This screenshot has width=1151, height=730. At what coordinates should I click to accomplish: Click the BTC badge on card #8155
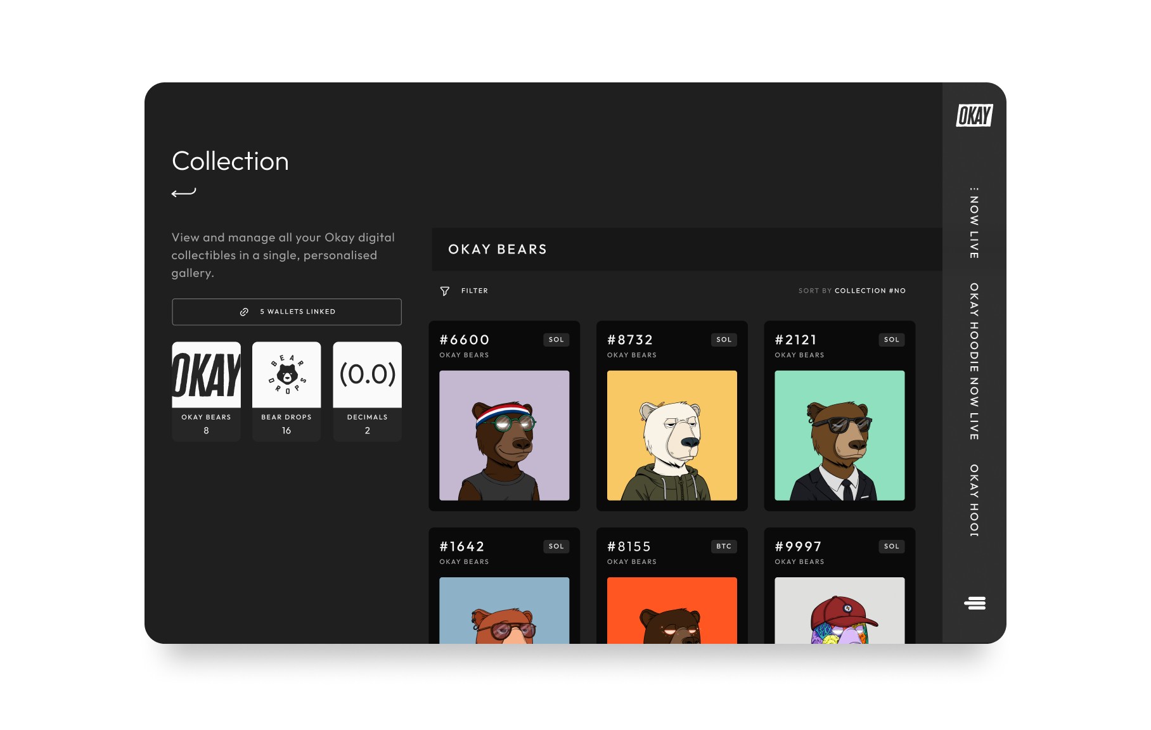(x=724, y=546)
